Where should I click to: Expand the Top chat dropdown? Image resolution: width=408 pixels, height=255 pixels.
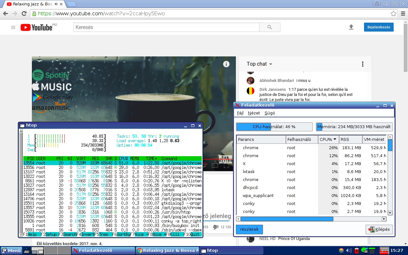pos(259,64)
